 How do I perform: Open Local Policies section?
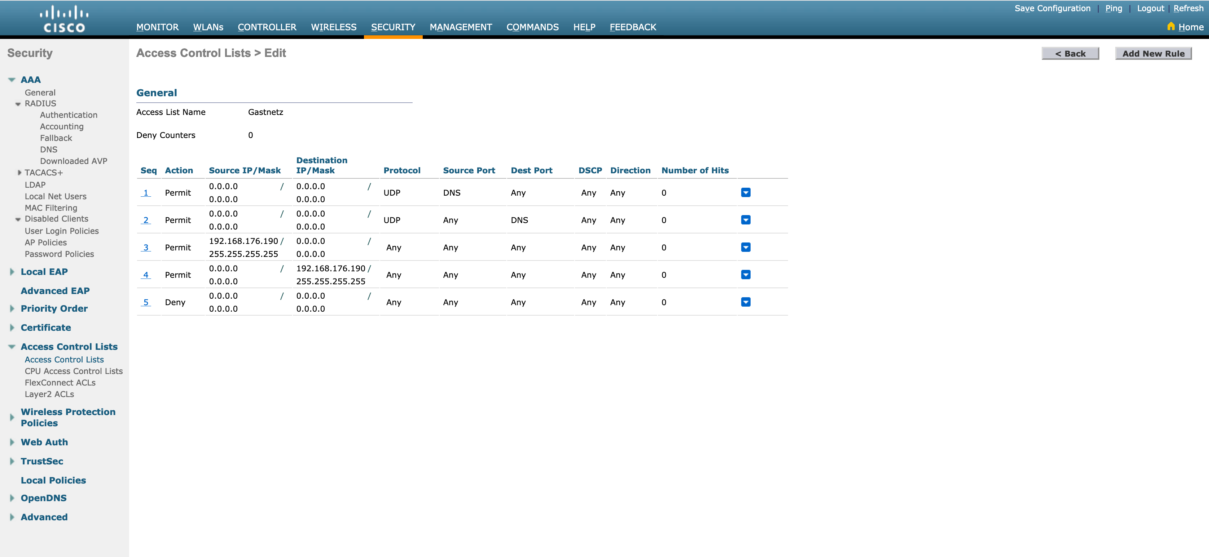53,480
